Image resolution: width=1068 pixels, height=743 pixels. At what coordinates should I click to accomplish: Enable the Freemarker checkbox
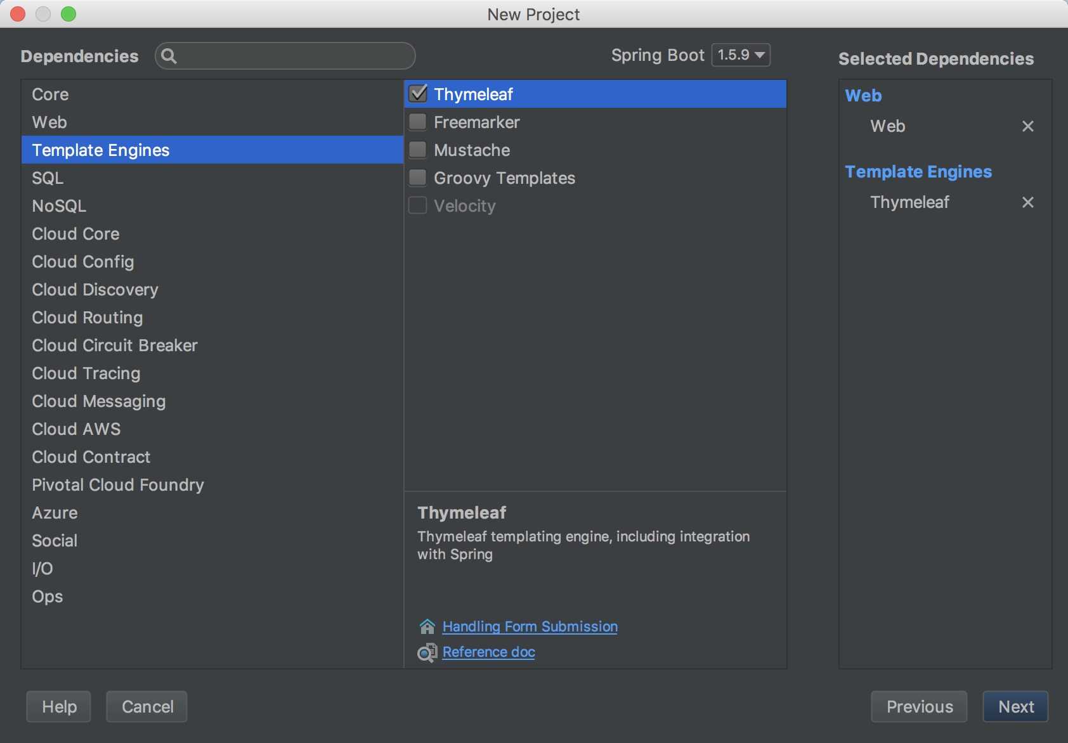click(418, 122)
